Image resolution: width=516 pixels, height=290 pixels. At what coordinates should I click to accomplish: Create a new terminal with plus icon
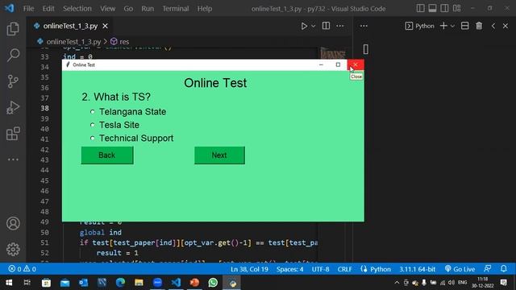coord(443,26)
